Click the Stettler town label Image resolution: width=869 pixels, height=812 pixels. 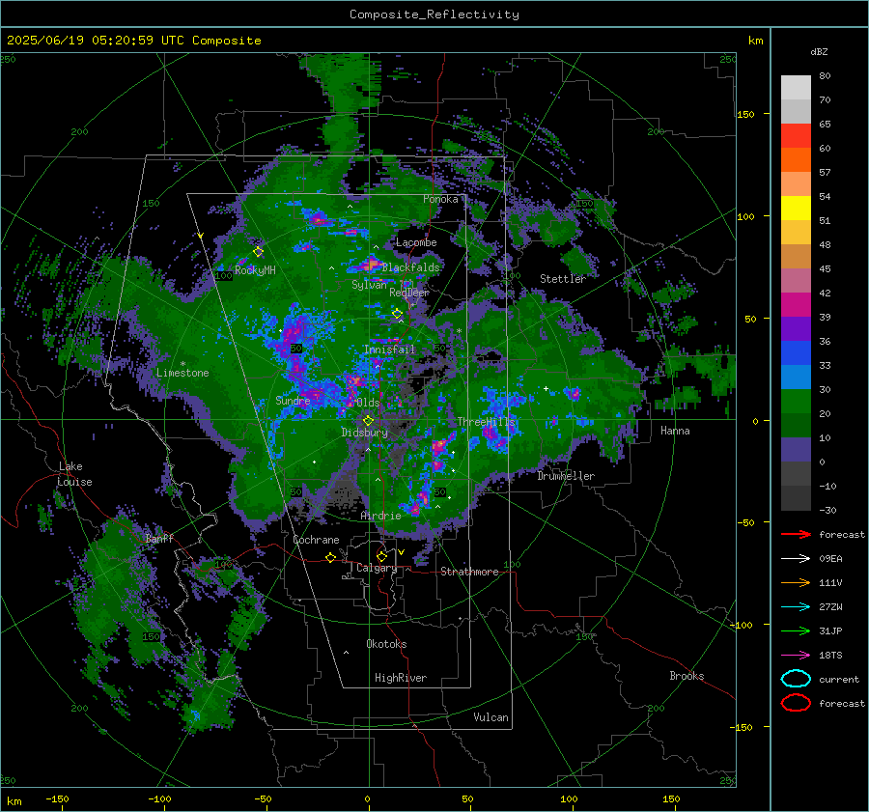point(563,279)
